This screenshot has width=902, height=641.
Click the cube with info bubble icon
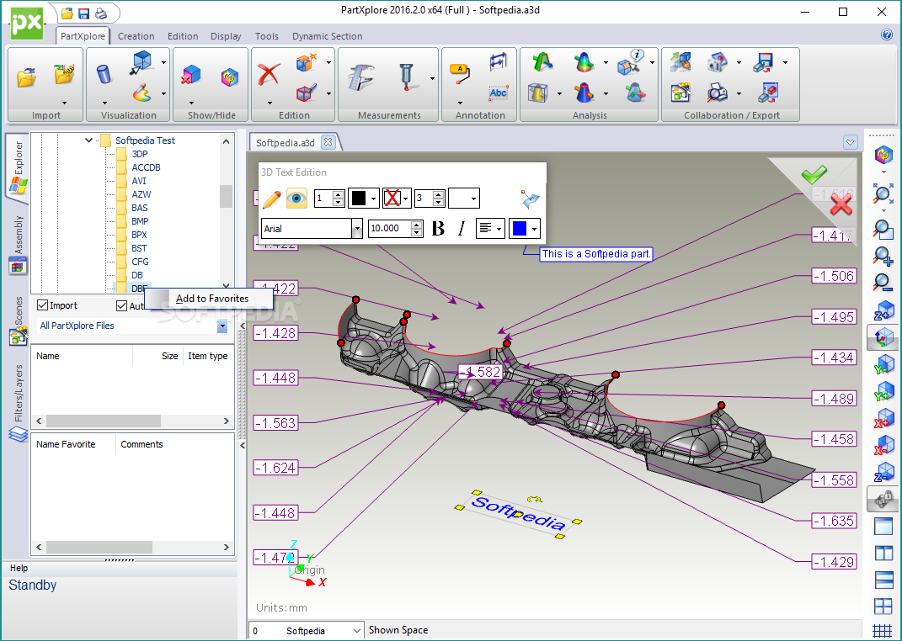point(631,62)
